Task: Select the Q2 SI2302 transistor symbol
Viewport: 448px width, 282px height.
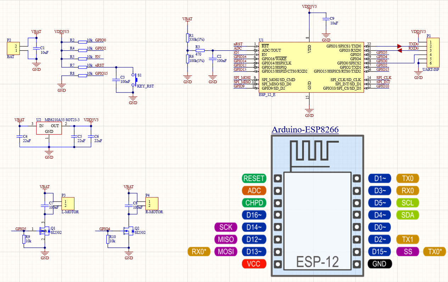Action: click(x=128, y=231)
